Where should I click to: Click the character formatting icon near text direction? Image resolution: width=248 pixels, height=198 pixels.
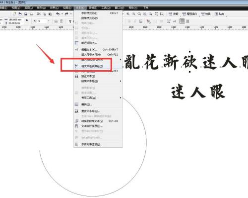pyautogui.click(x=169, y=21)
